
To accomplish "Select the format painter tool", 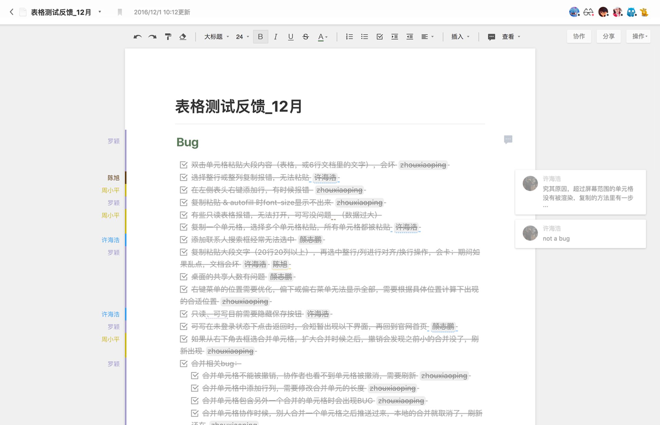I will 168,37.
